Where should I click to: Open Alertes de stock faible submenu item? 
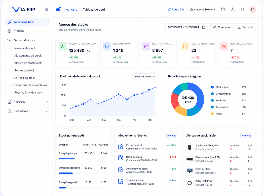pyautogui.click(x=28, y=63)
